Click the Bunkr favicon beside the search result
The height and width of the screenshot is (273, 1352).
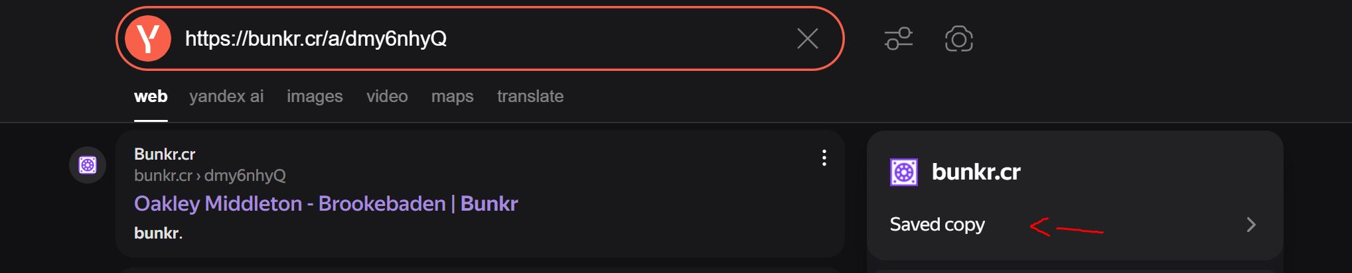click(x=88, y=165)
